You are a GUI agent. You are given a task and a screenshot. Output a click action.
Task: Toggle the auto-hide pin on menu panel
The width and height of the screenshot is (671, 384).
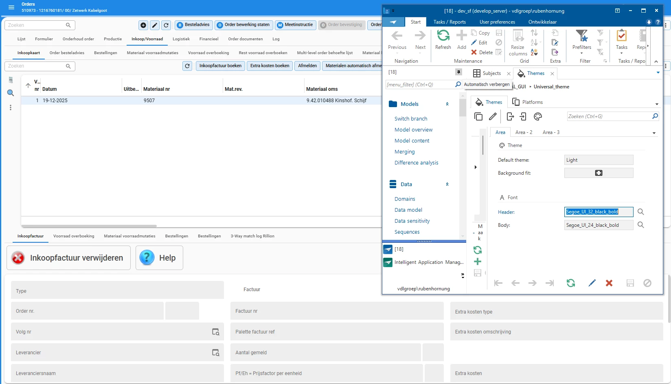click(459, 72)
